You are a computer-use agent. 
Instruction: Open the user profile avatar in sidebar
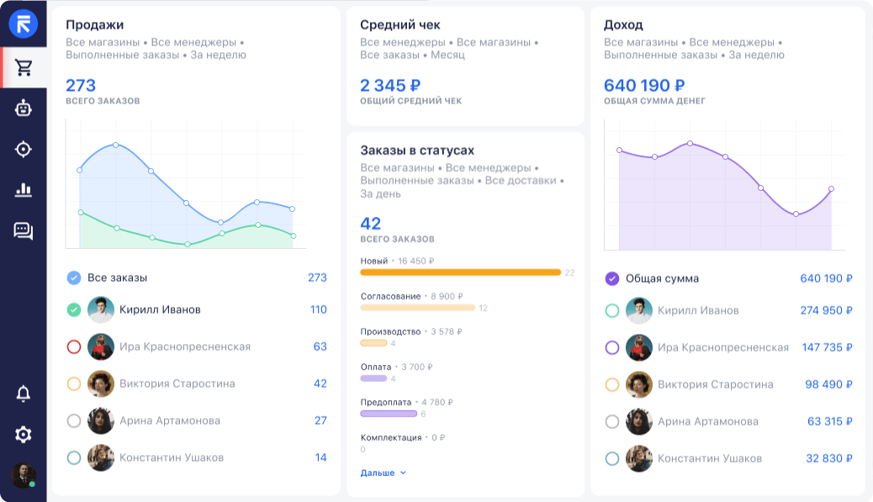pyautogui.click(x=24, y=476)
